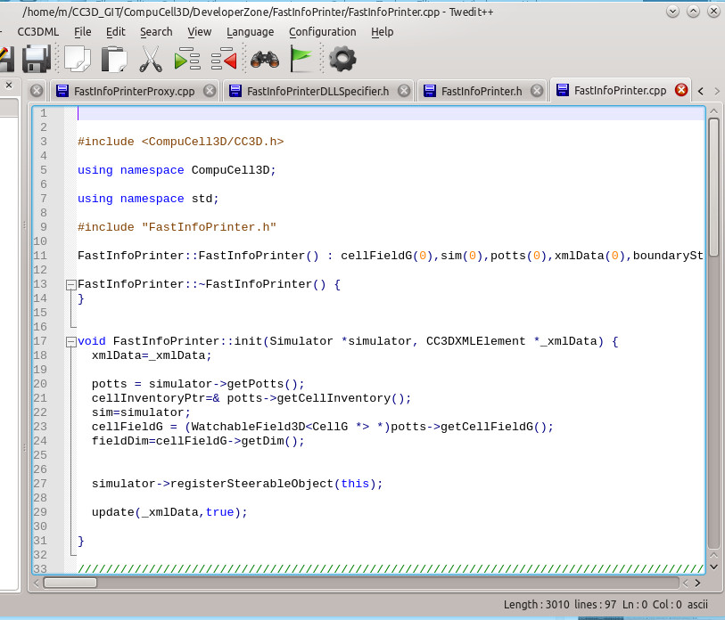This screenshot has height=620, width=725.
Task: Open settings with the gear icon
Action: (x=342, y=60)
